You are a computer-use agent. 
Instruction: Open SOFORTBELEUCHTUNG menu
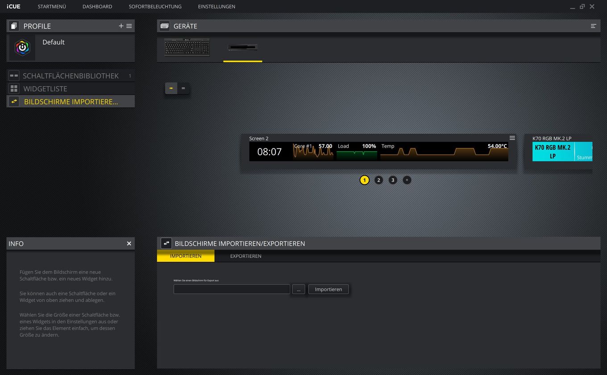tap(155, 6)
